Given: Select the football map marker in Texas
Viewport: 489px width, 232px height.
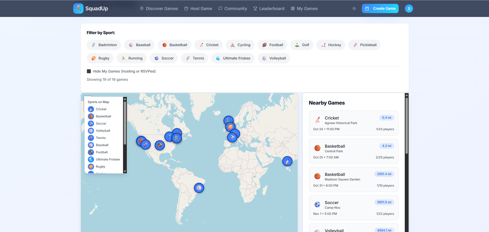Looking at the screenshot, I should (159, 145).
